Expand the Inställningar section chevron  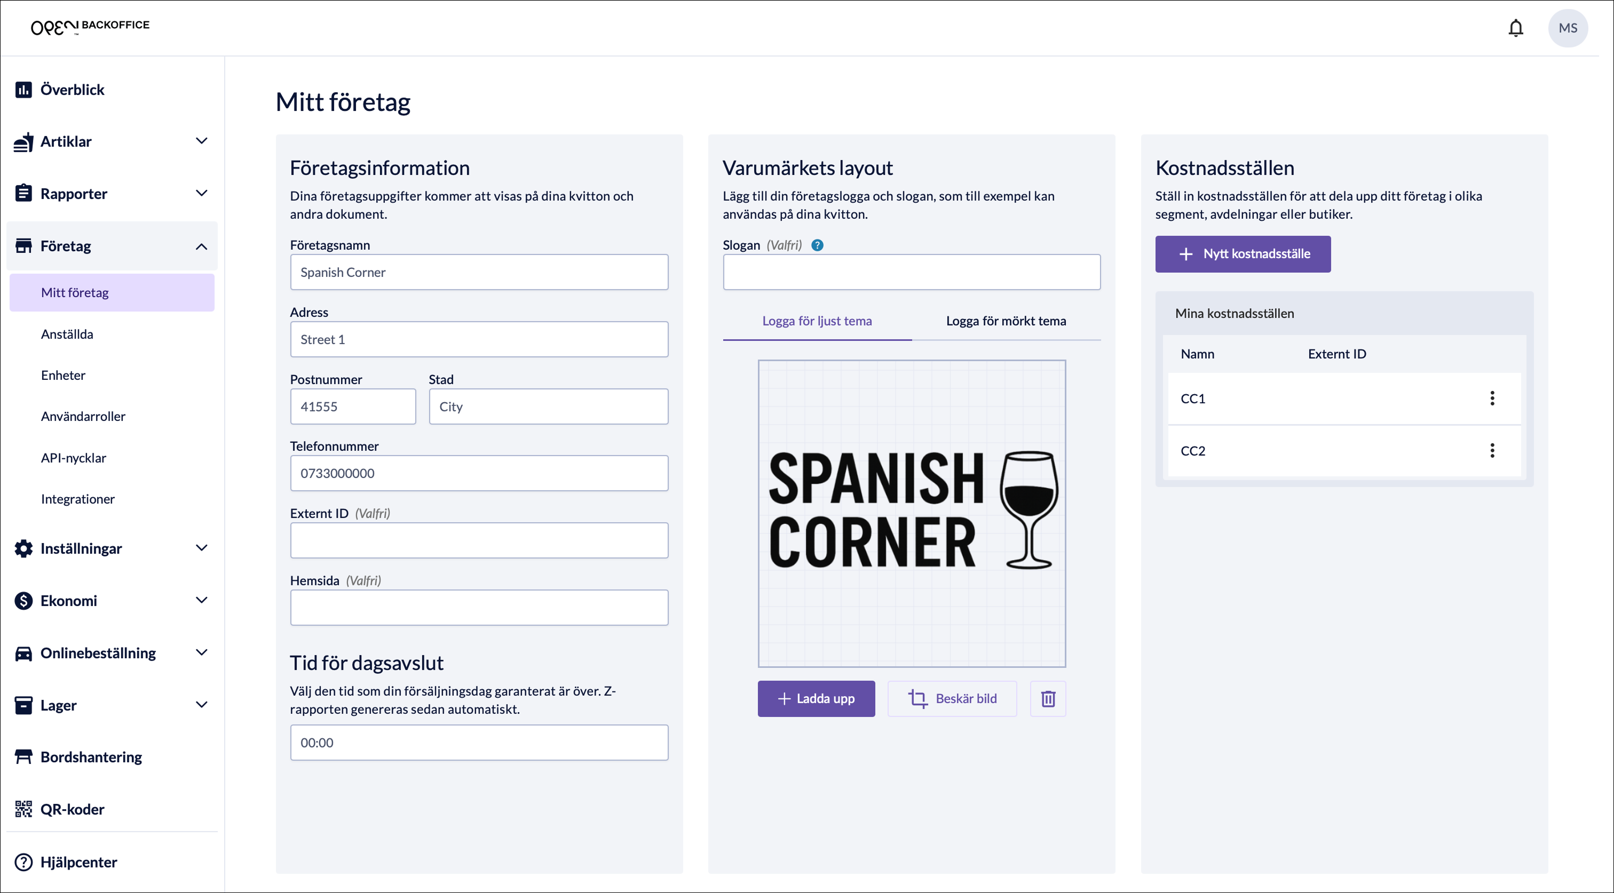(x=201, y=548)
